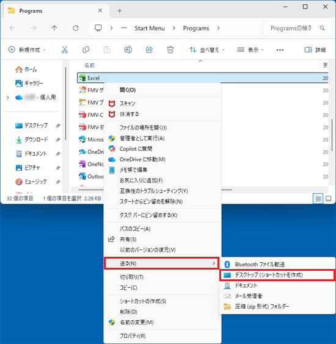Screen dimensions: 336x344
Task: Click the Copy icon in toolbar
Action: (x=86, y=50)
